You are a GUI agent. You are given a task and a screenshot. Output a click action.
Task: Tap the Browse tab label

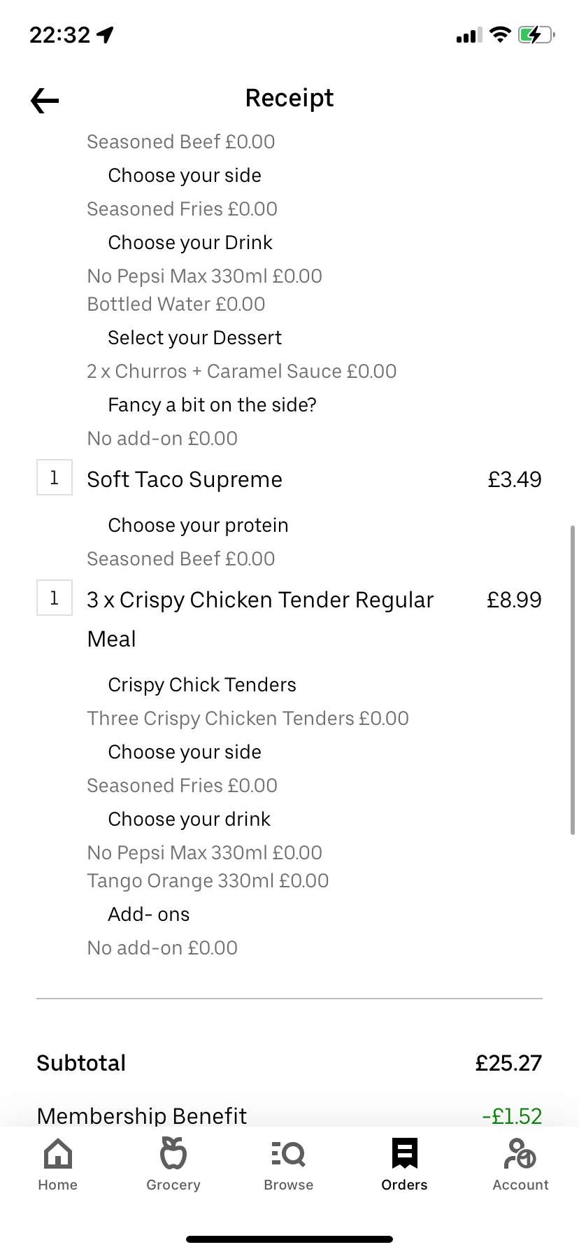pyautogui.click(x=289, y=1185)
